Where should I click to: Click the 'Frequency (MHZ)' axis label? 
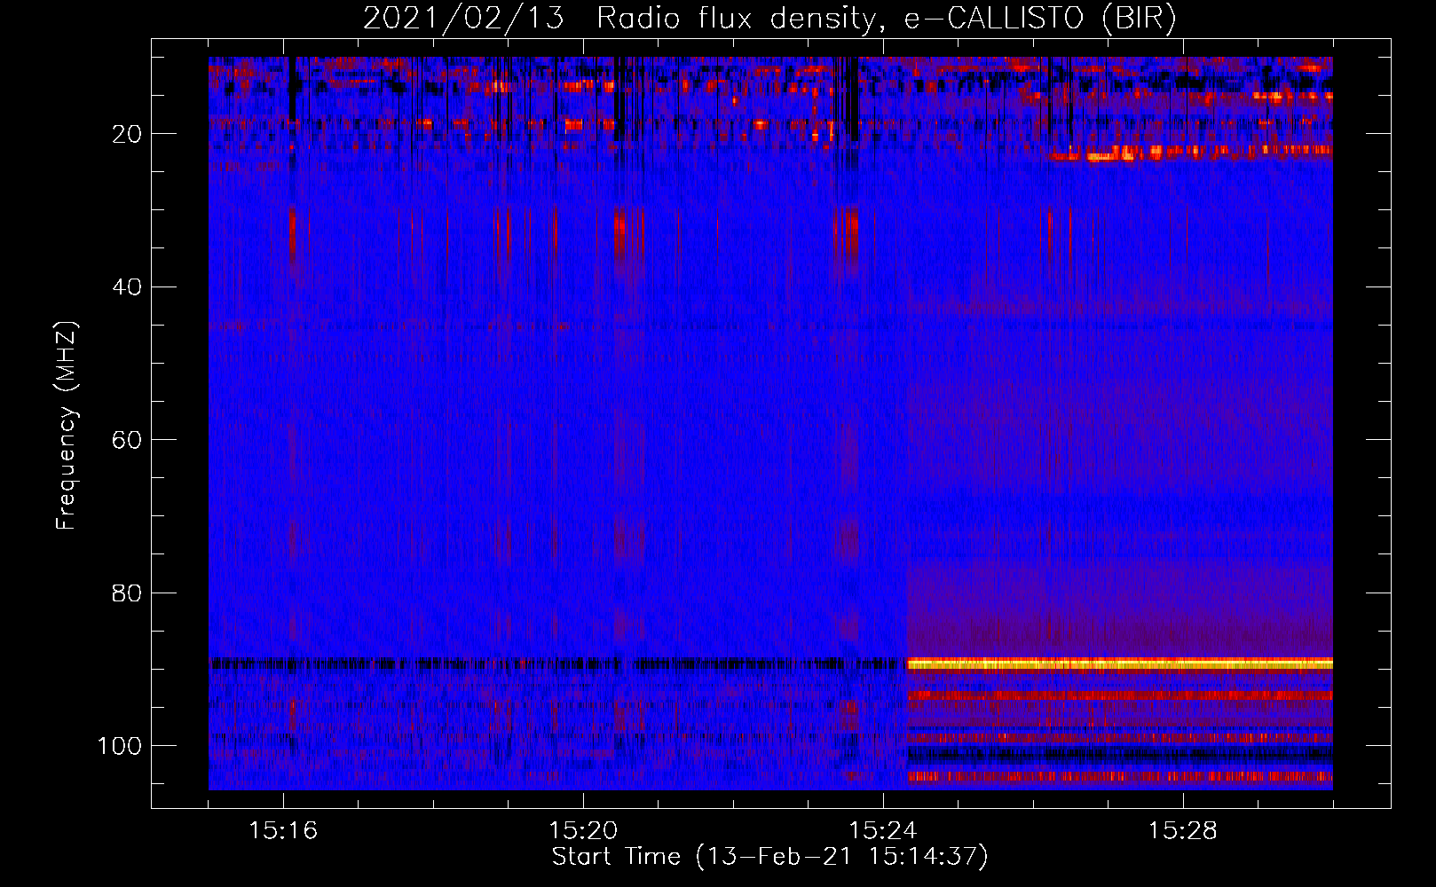[67, 426]
